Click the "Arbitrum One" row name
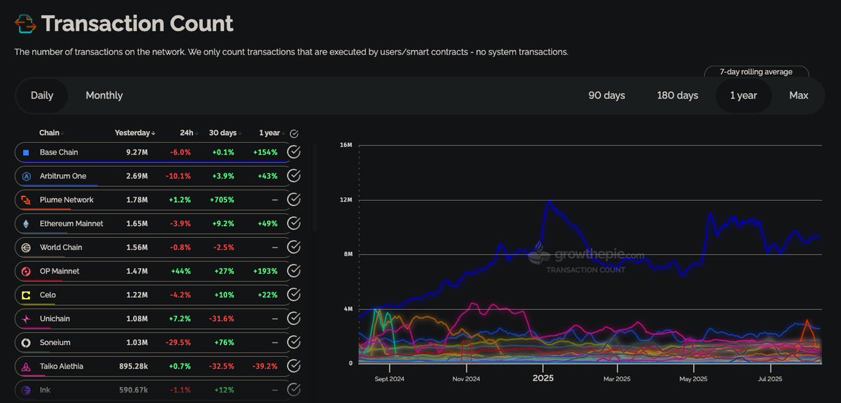Viewport: 841px width, 403px height. pyautogui.click(x=63, y=176)
